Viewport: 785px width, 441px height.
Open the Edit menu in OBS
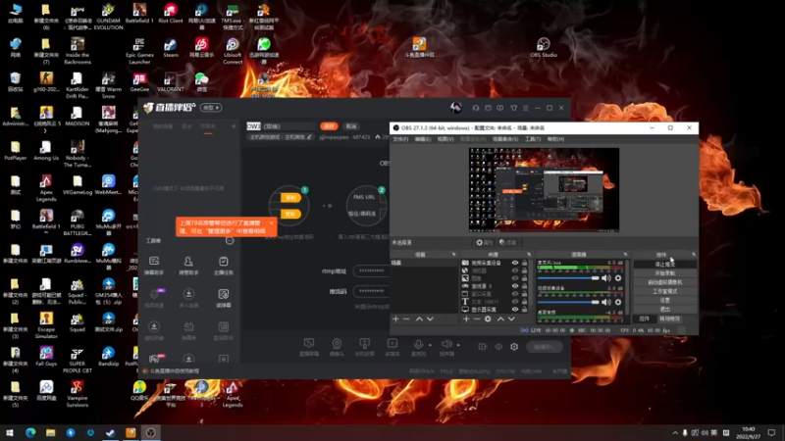[x=423, y=139]
